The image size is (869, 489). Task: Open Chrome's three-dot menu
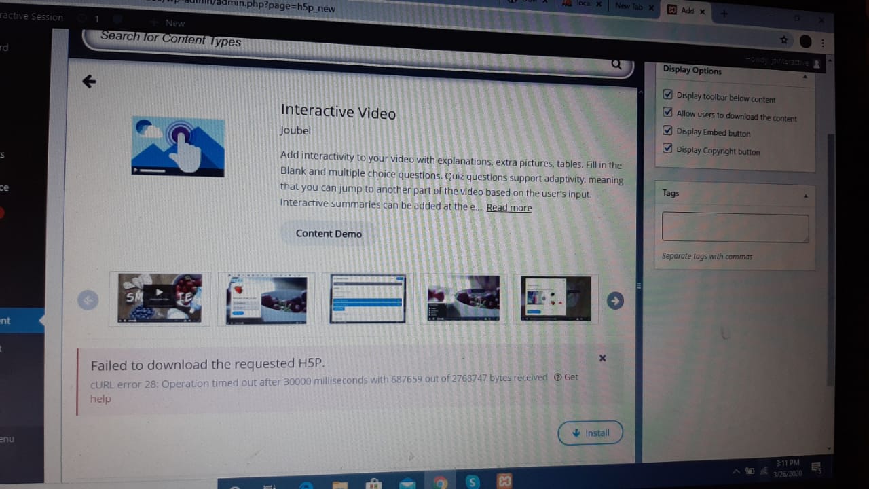[823, 42]
